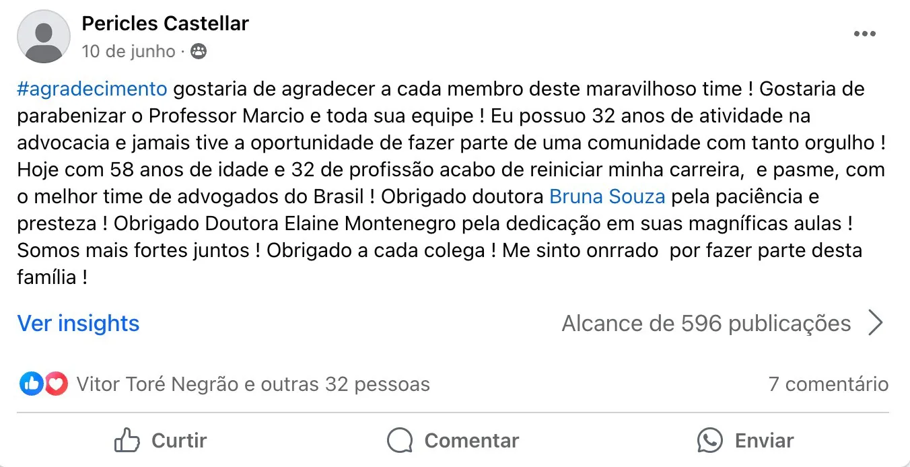This screenshot has width=910, height=467.
Task: Show the 7 comentário list
Action: click(x=828, y=384)
